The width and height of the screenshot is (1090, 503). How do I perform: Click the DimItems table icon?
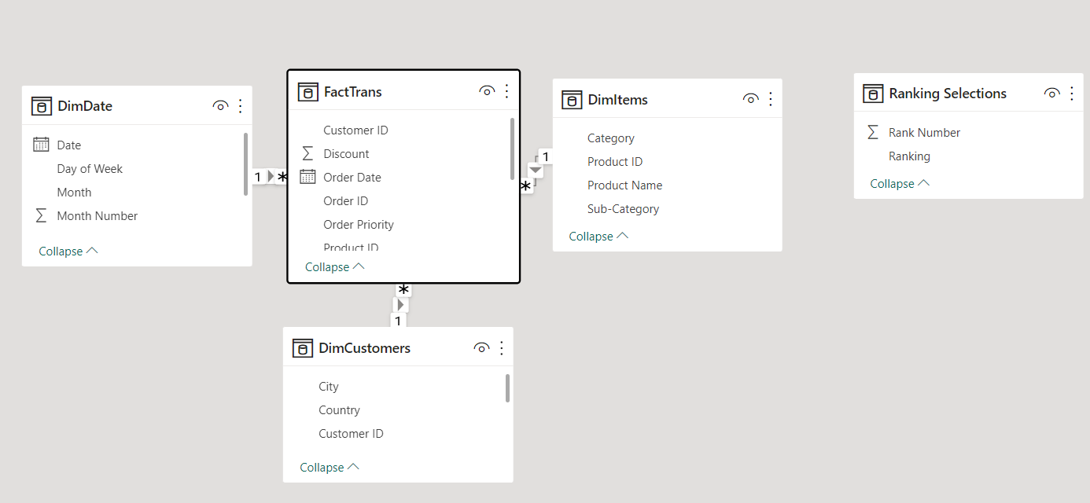coord(572,100)
